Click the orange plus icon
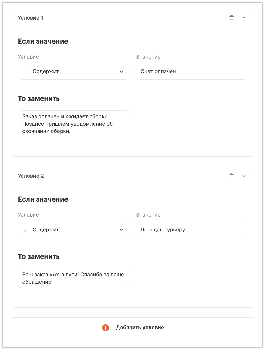Image resolution: width=265 pixels, height=350 pixels. 105,328
